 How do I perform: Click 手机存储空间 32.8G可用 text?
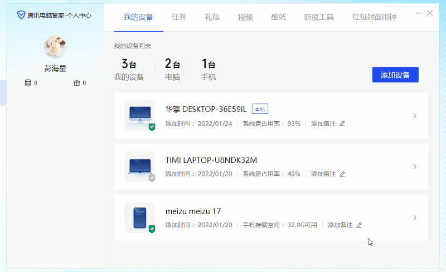click(280, 225)
